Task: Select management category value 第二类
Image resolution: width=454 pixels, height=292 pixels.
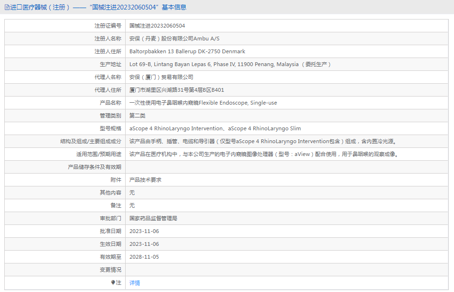Action: point(137,116)
